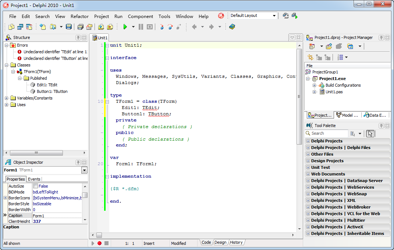
Task: Click the Program Reset stop icon
Action: pos(150,27)
